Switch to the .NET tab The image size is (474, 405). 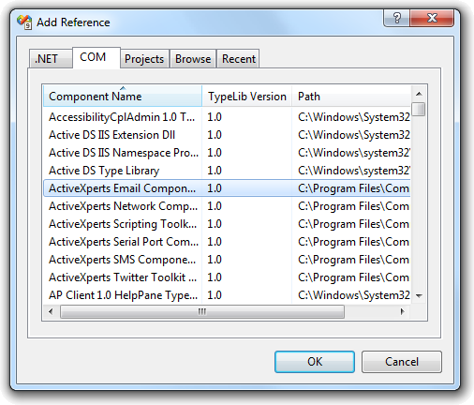pos(51,58)
